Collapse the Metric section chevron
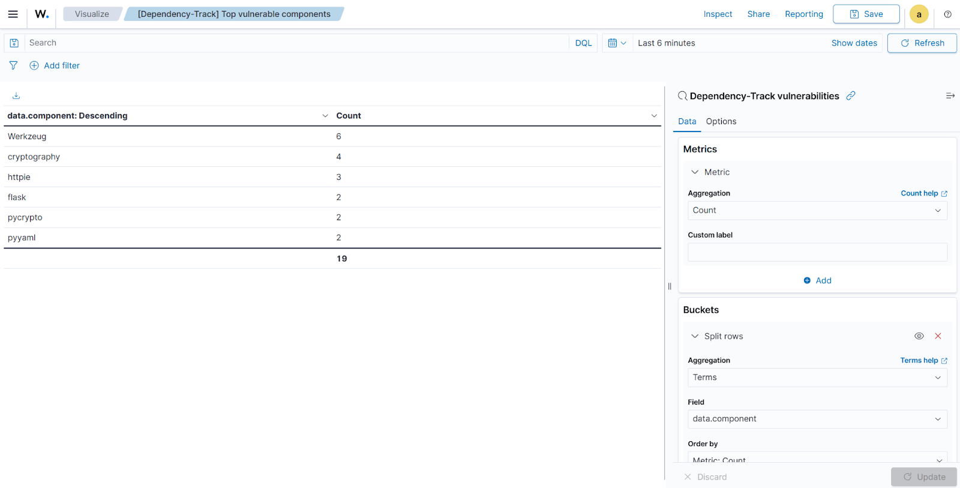The width and height of the screenshot is (960, 488). tap(695, 172)
